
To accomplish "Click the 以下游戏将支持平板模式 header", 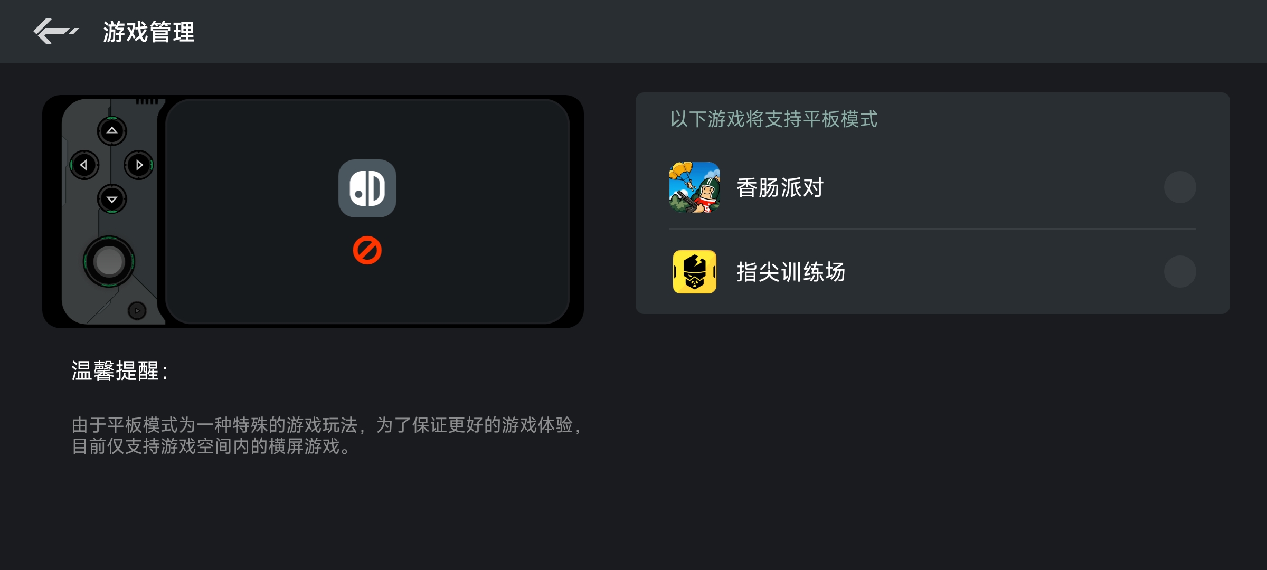I will click(x=774, y=119).
